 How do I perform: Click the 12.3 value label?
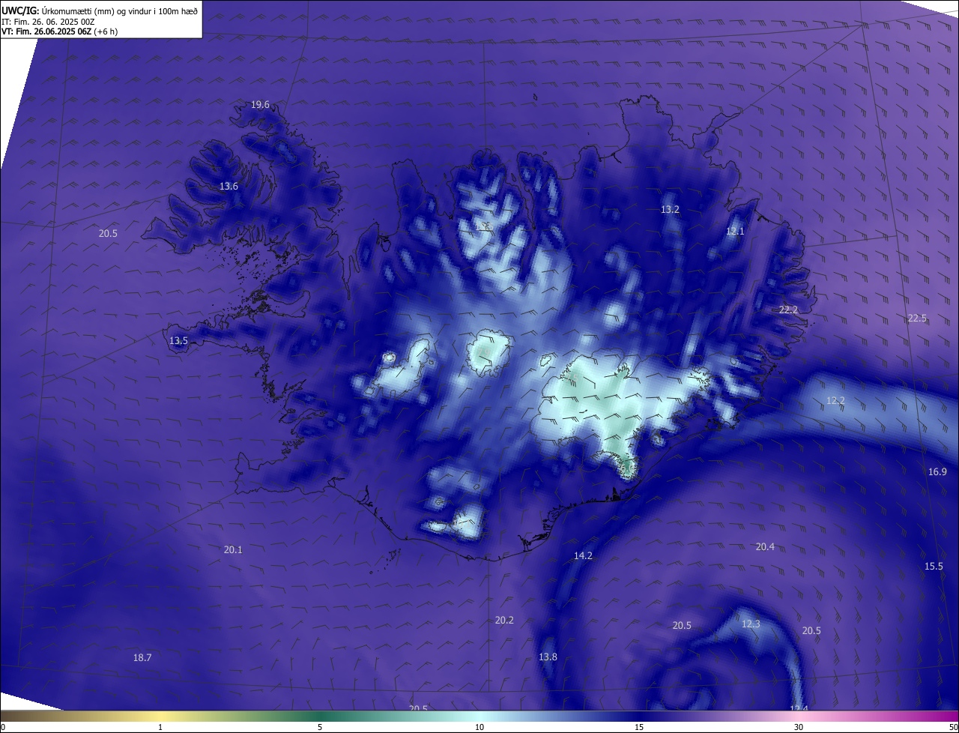[751, 624]
